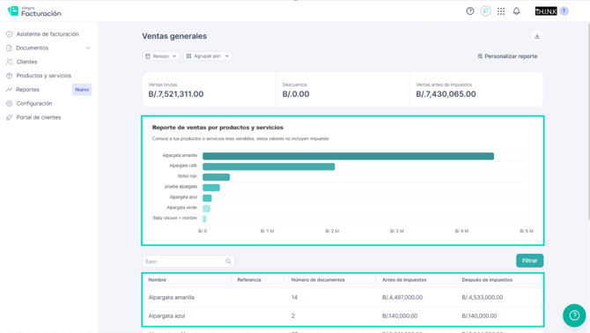Image resolution: width=590 pixels, height=333 pixels.
Task: Open the notifications bell
Action: 517,11
